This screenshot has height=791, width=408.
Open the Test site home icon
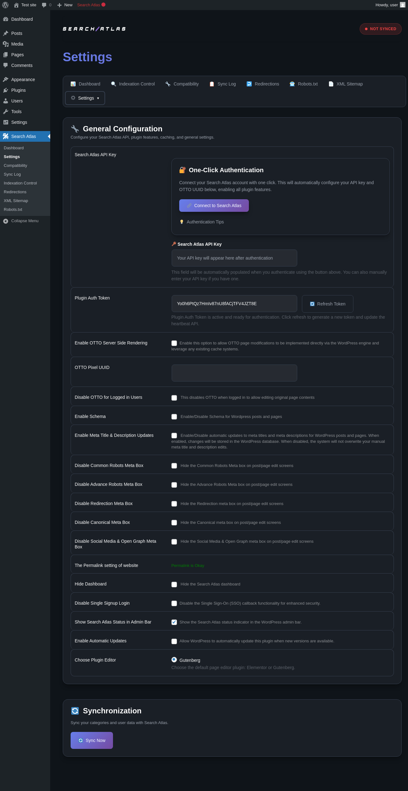tap(16, 5)
